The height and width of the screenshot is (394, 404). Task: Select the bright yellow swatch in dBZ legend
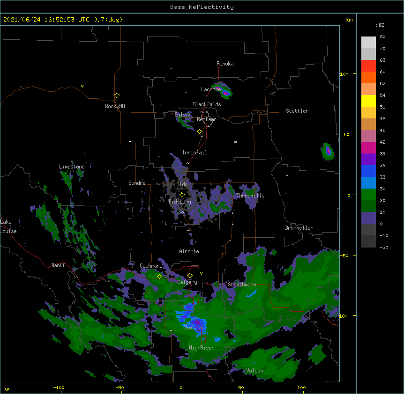[x=368, y=101]
